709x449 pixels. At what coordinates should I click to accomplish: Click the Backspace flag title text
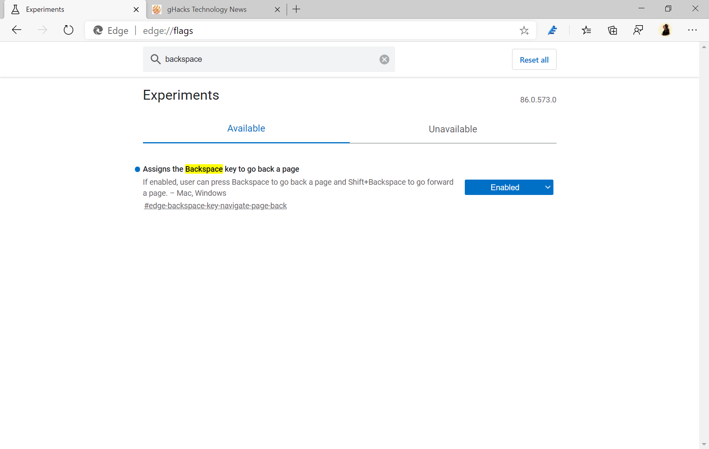[221, 169]
